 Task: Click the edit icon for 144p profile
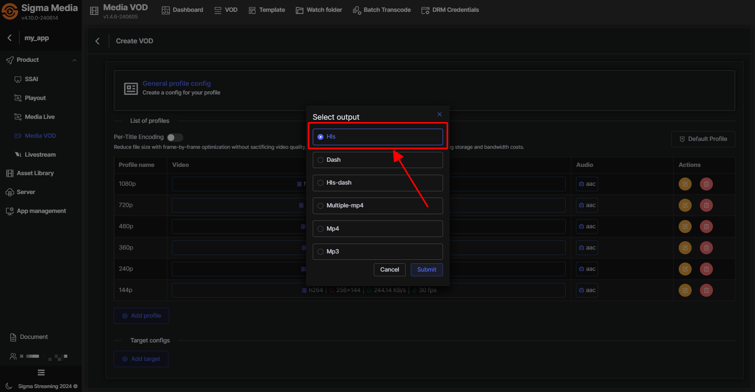point(685,290)
